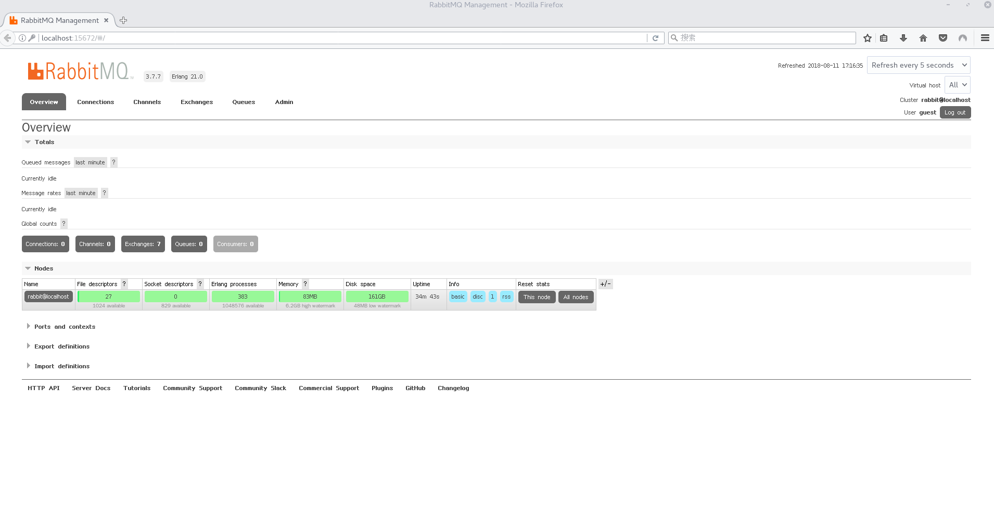This screenshot has height=516, width=994.
Task: Open the Refresh every 5 seconds dropdown
Action: [x=919, y=65]
